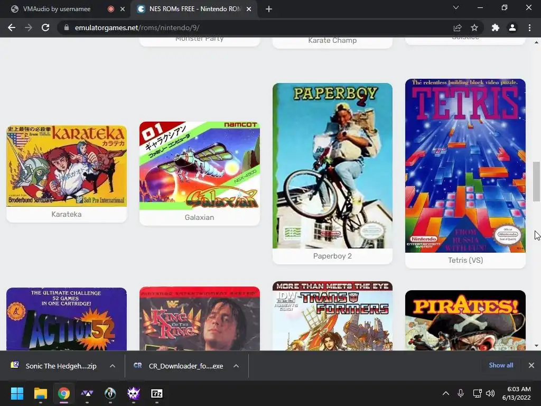This screenshot has width=541, height=406.
Task: Open the Galaxian cover thumbnail
Action: [x=199, y=165]
